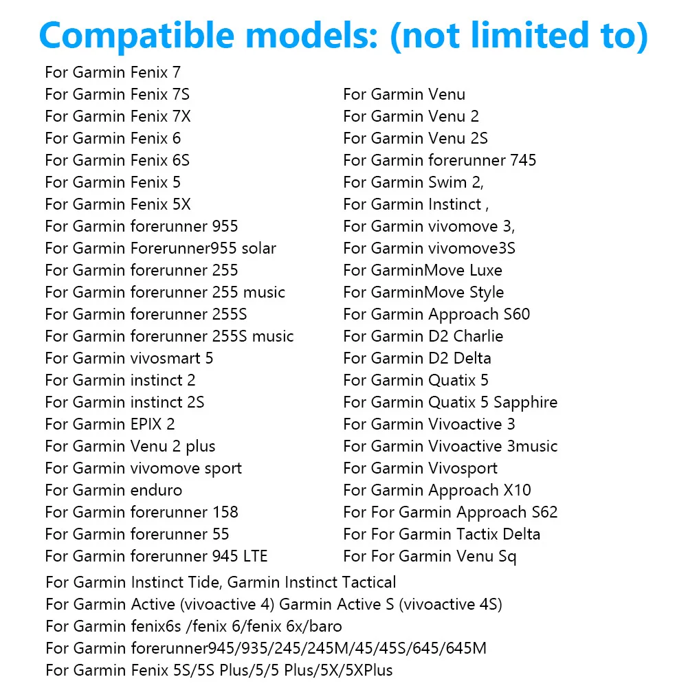
Task: Click "For Garmin Quatix 5 Sapphire"
Action: point(450,402)
